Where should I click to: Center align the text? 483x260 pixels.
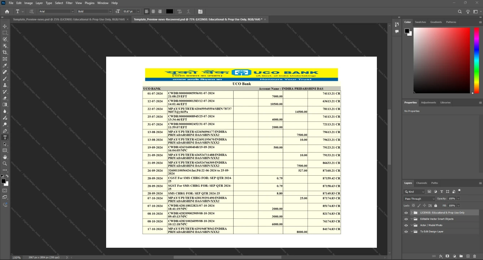click(x=153, y=12)
